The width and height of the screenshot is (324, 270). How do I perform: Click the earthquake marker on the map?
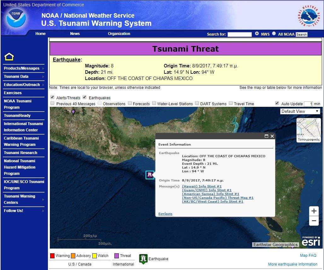pyautogui.click(x=150, y=175)
